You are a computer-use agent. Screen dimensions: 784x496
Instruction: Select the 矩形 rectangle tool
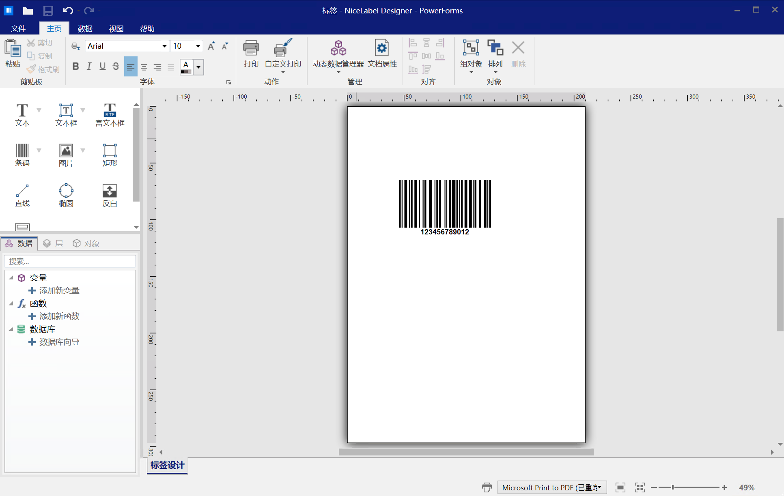point(110,155)
